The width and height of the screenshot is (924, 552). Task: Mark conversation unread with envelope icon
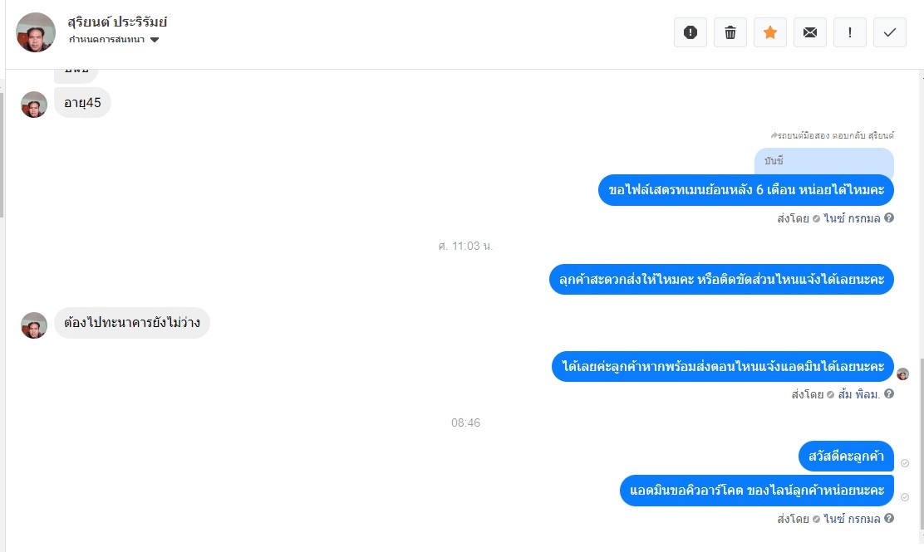tap(810, 32)
